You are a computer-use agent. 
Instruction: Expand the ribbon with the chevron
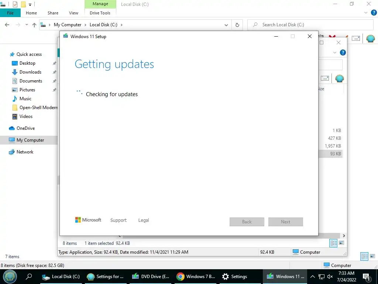pyautogui.click(x=366, y=13)
